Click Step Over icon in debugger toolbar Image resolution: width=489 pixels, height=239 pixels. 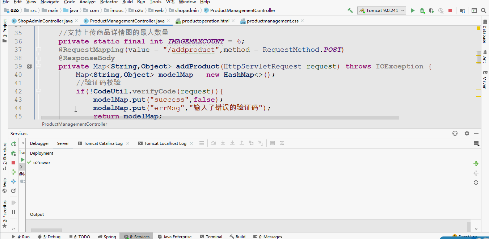tap(214, 143)
